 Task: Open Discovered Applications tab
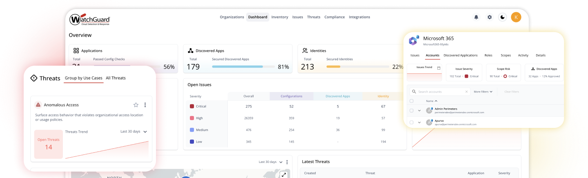[x=461, y=55]
